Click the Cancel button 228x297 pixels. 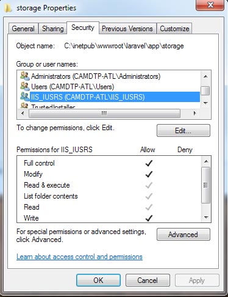point(148,280)
